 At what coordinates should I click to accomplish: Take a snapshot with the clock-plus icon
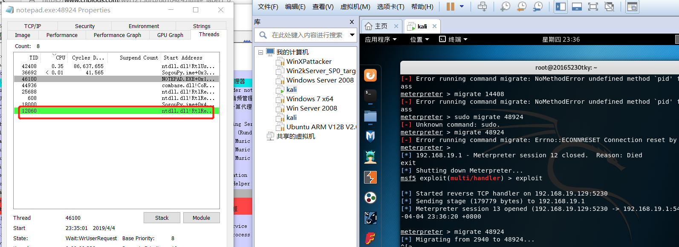point(505,6)
